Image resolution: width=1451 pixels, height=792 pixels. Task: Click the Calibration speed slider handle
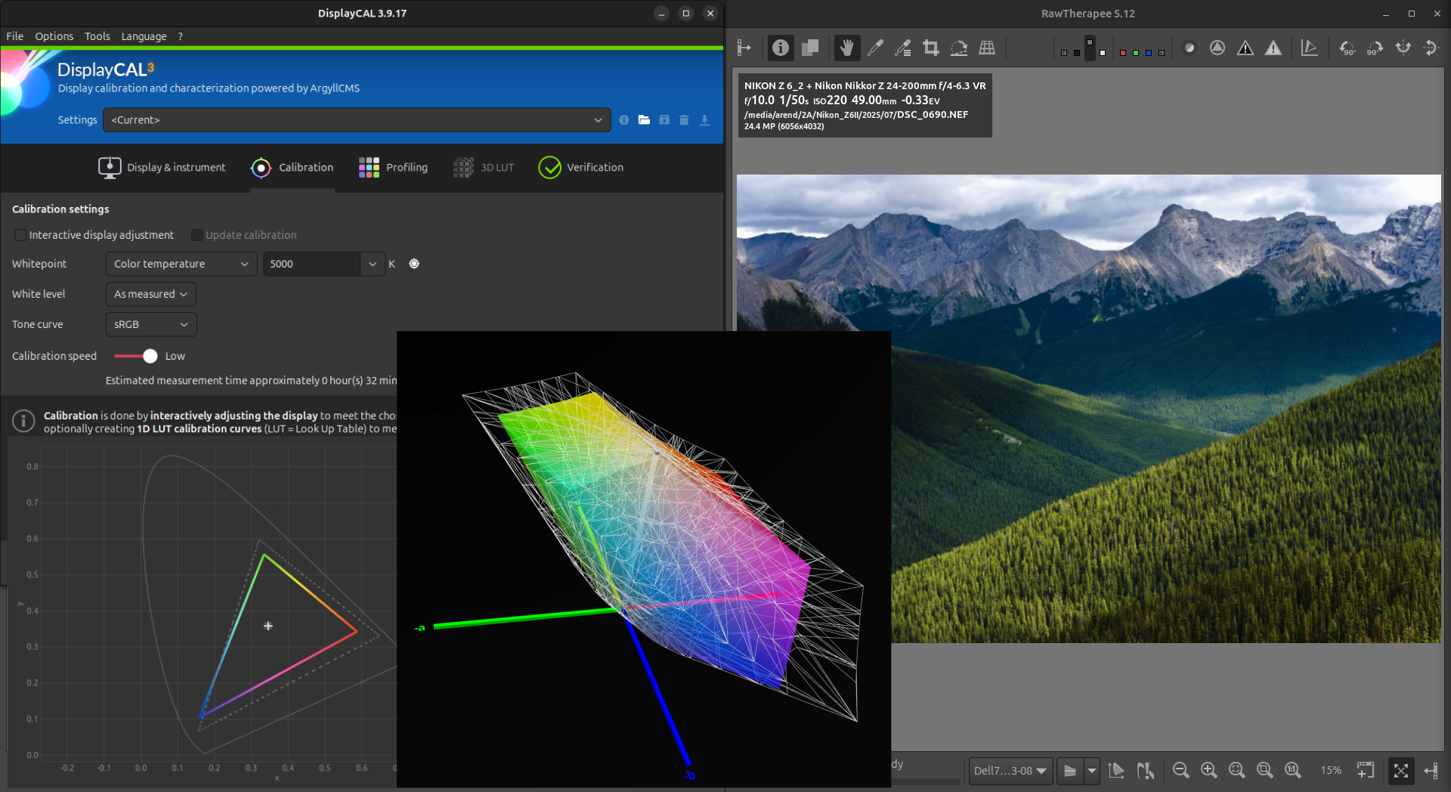point(150,356)
